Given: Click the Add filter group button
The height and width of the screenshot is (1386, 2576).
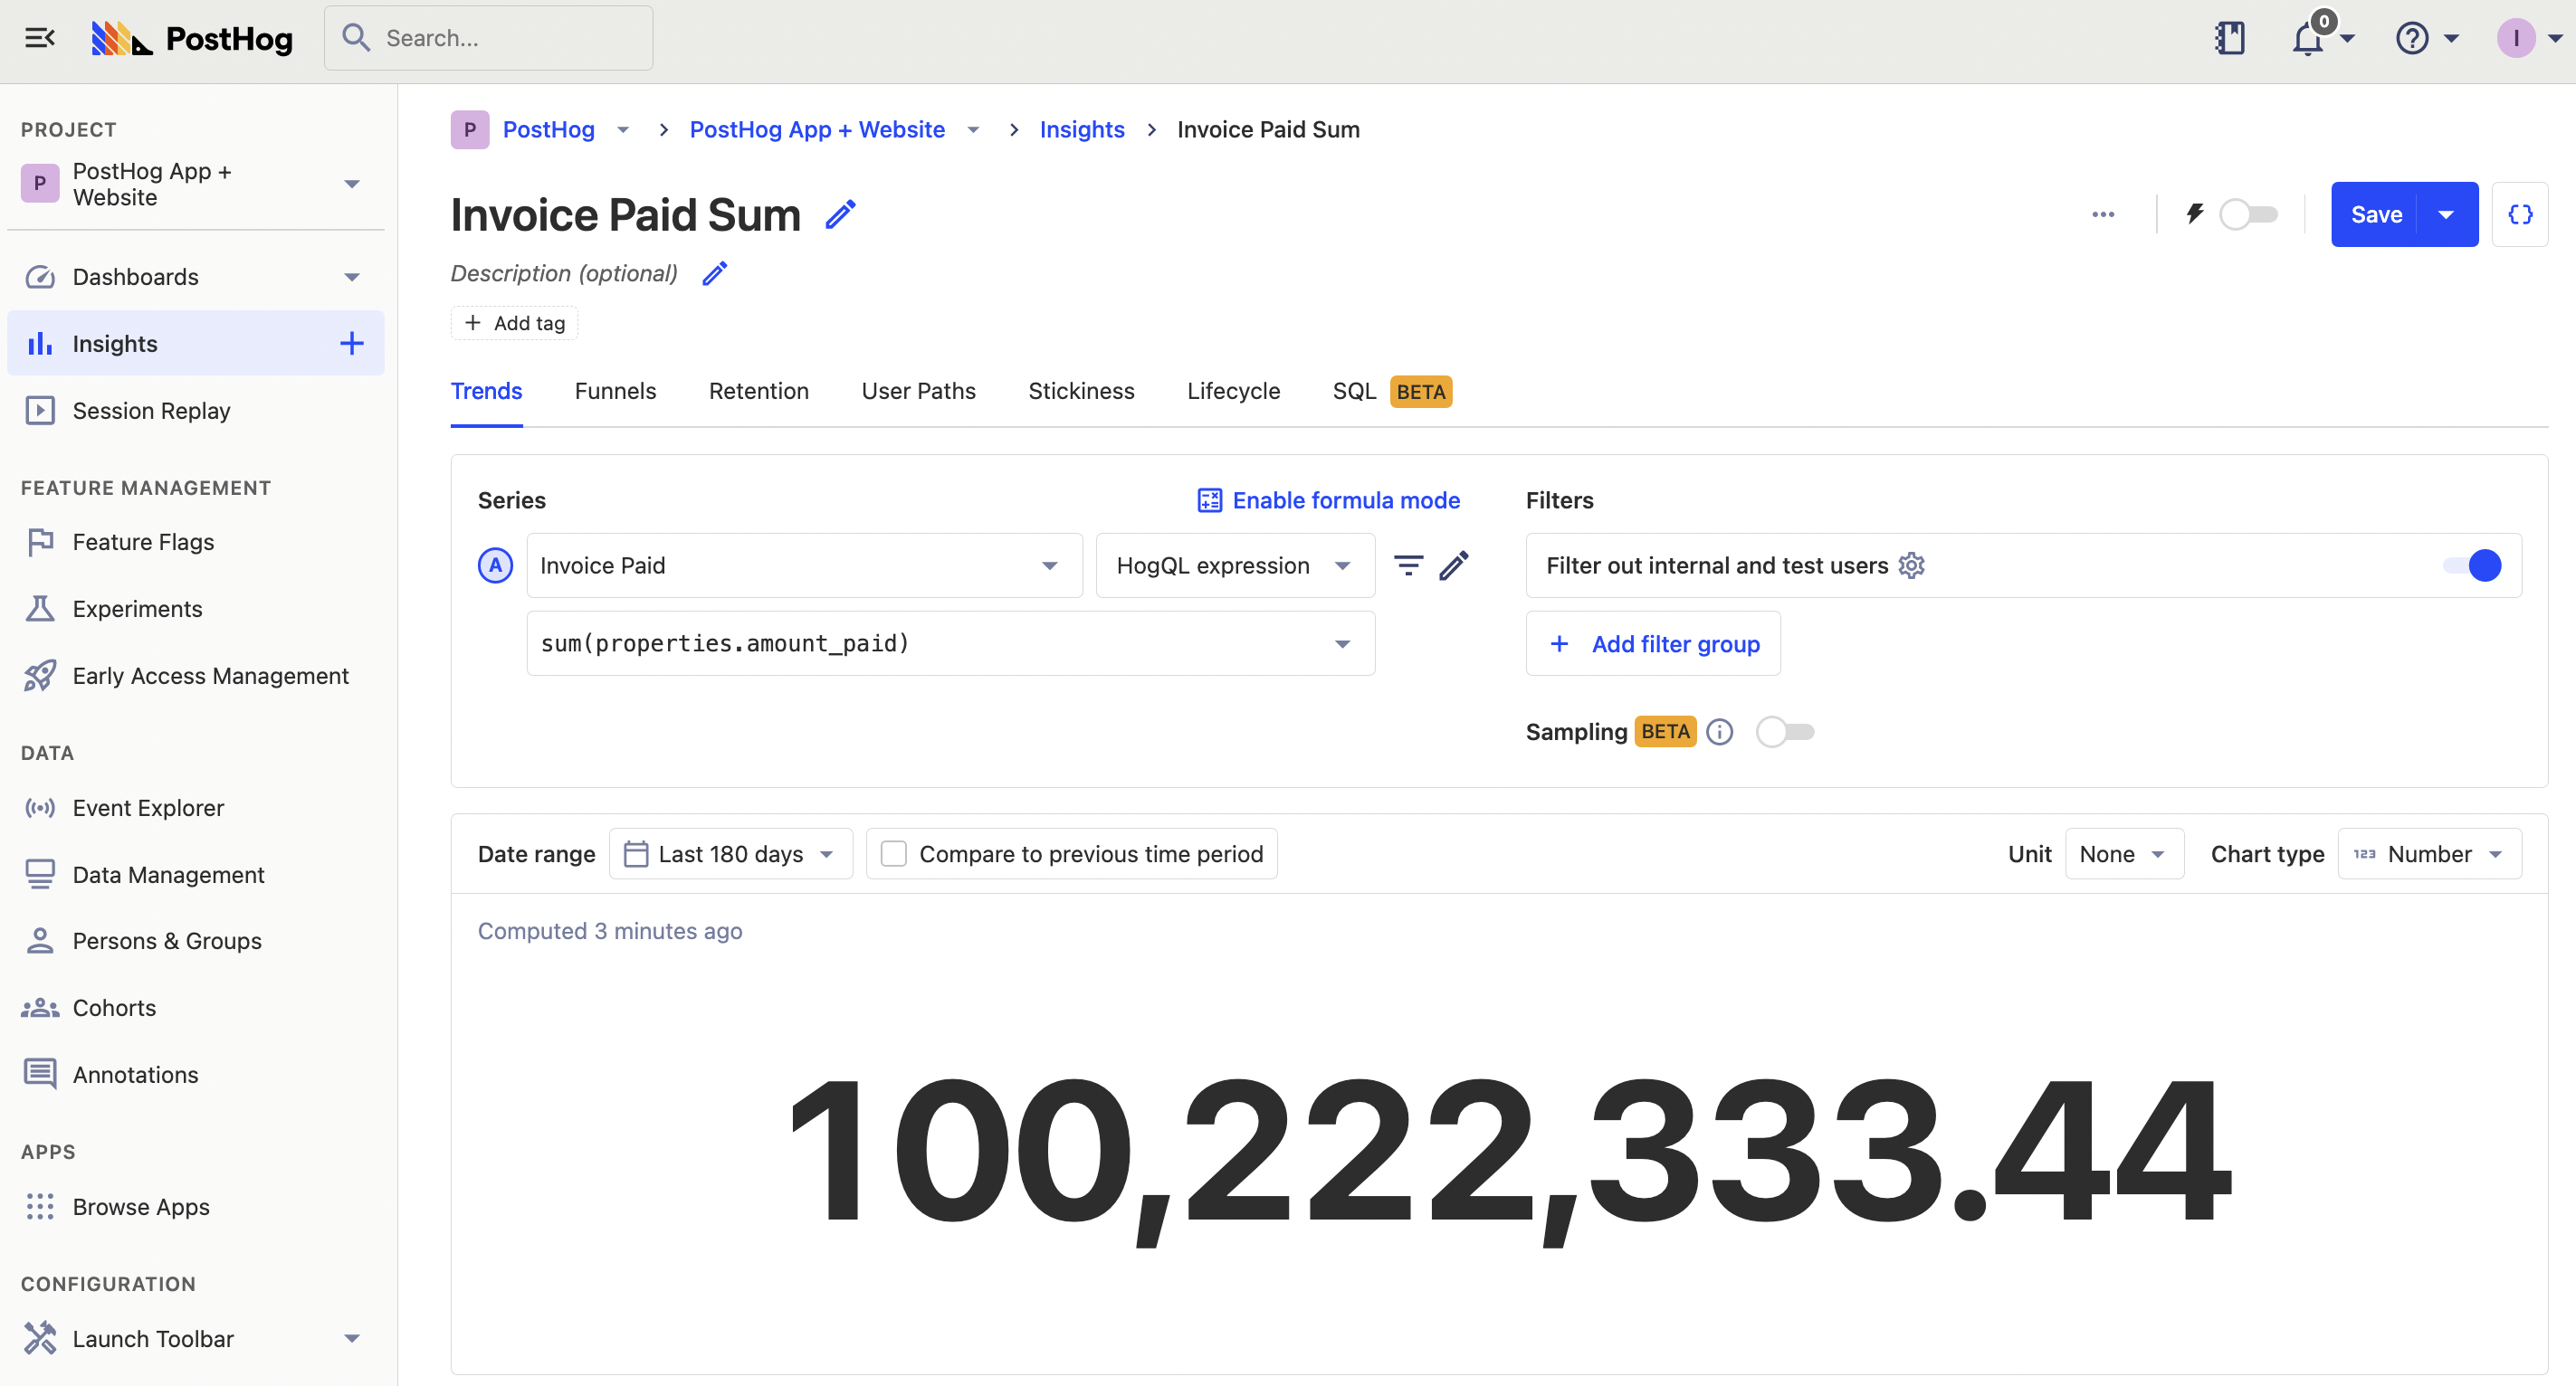Looking at the screenshot, I should point(1653,644).
